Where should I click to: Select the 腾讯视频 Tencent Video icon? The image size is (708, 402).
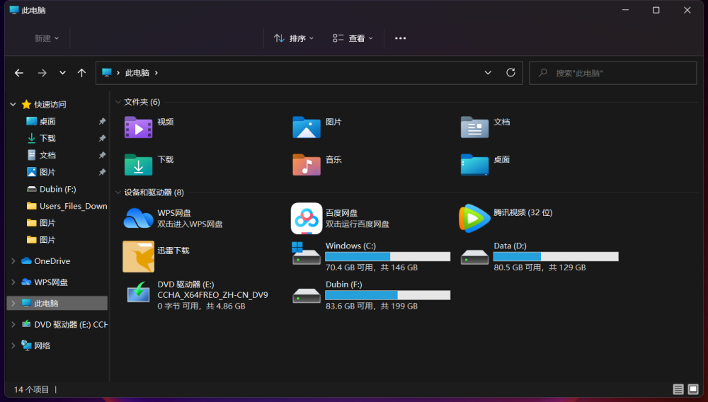(x=474, y=219)
